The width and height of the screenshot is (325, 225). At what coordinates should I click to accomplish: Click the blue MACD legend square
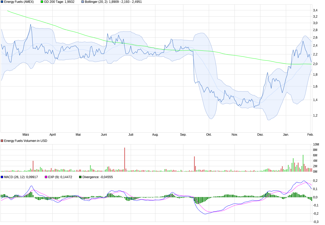[x=2, y=177]
